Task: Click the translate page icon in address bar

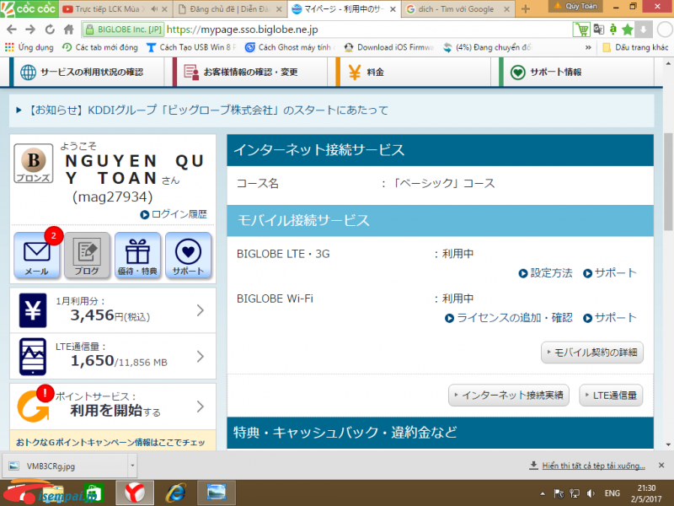Action: point(599,30)
